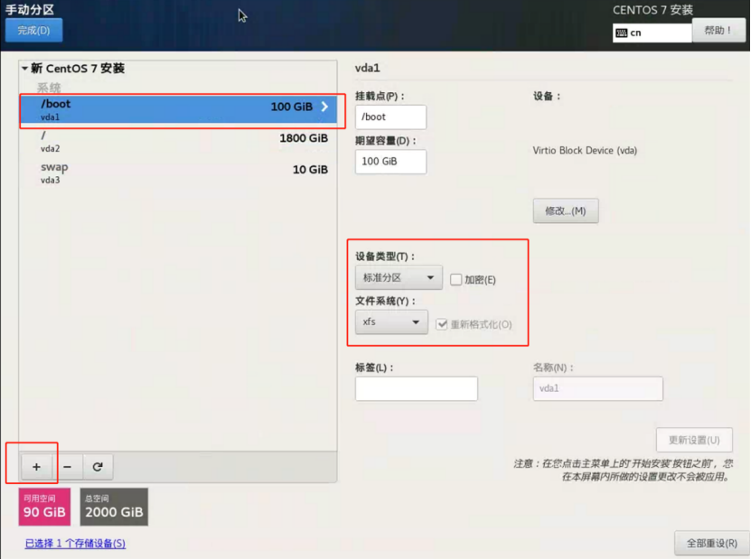Click the 系统 group label

[49, 88]
